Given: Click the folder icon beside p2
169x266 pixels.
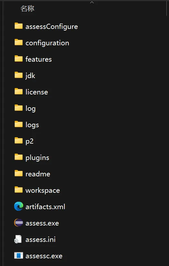Looking at the screenshot, I should (x=19, y=141).
